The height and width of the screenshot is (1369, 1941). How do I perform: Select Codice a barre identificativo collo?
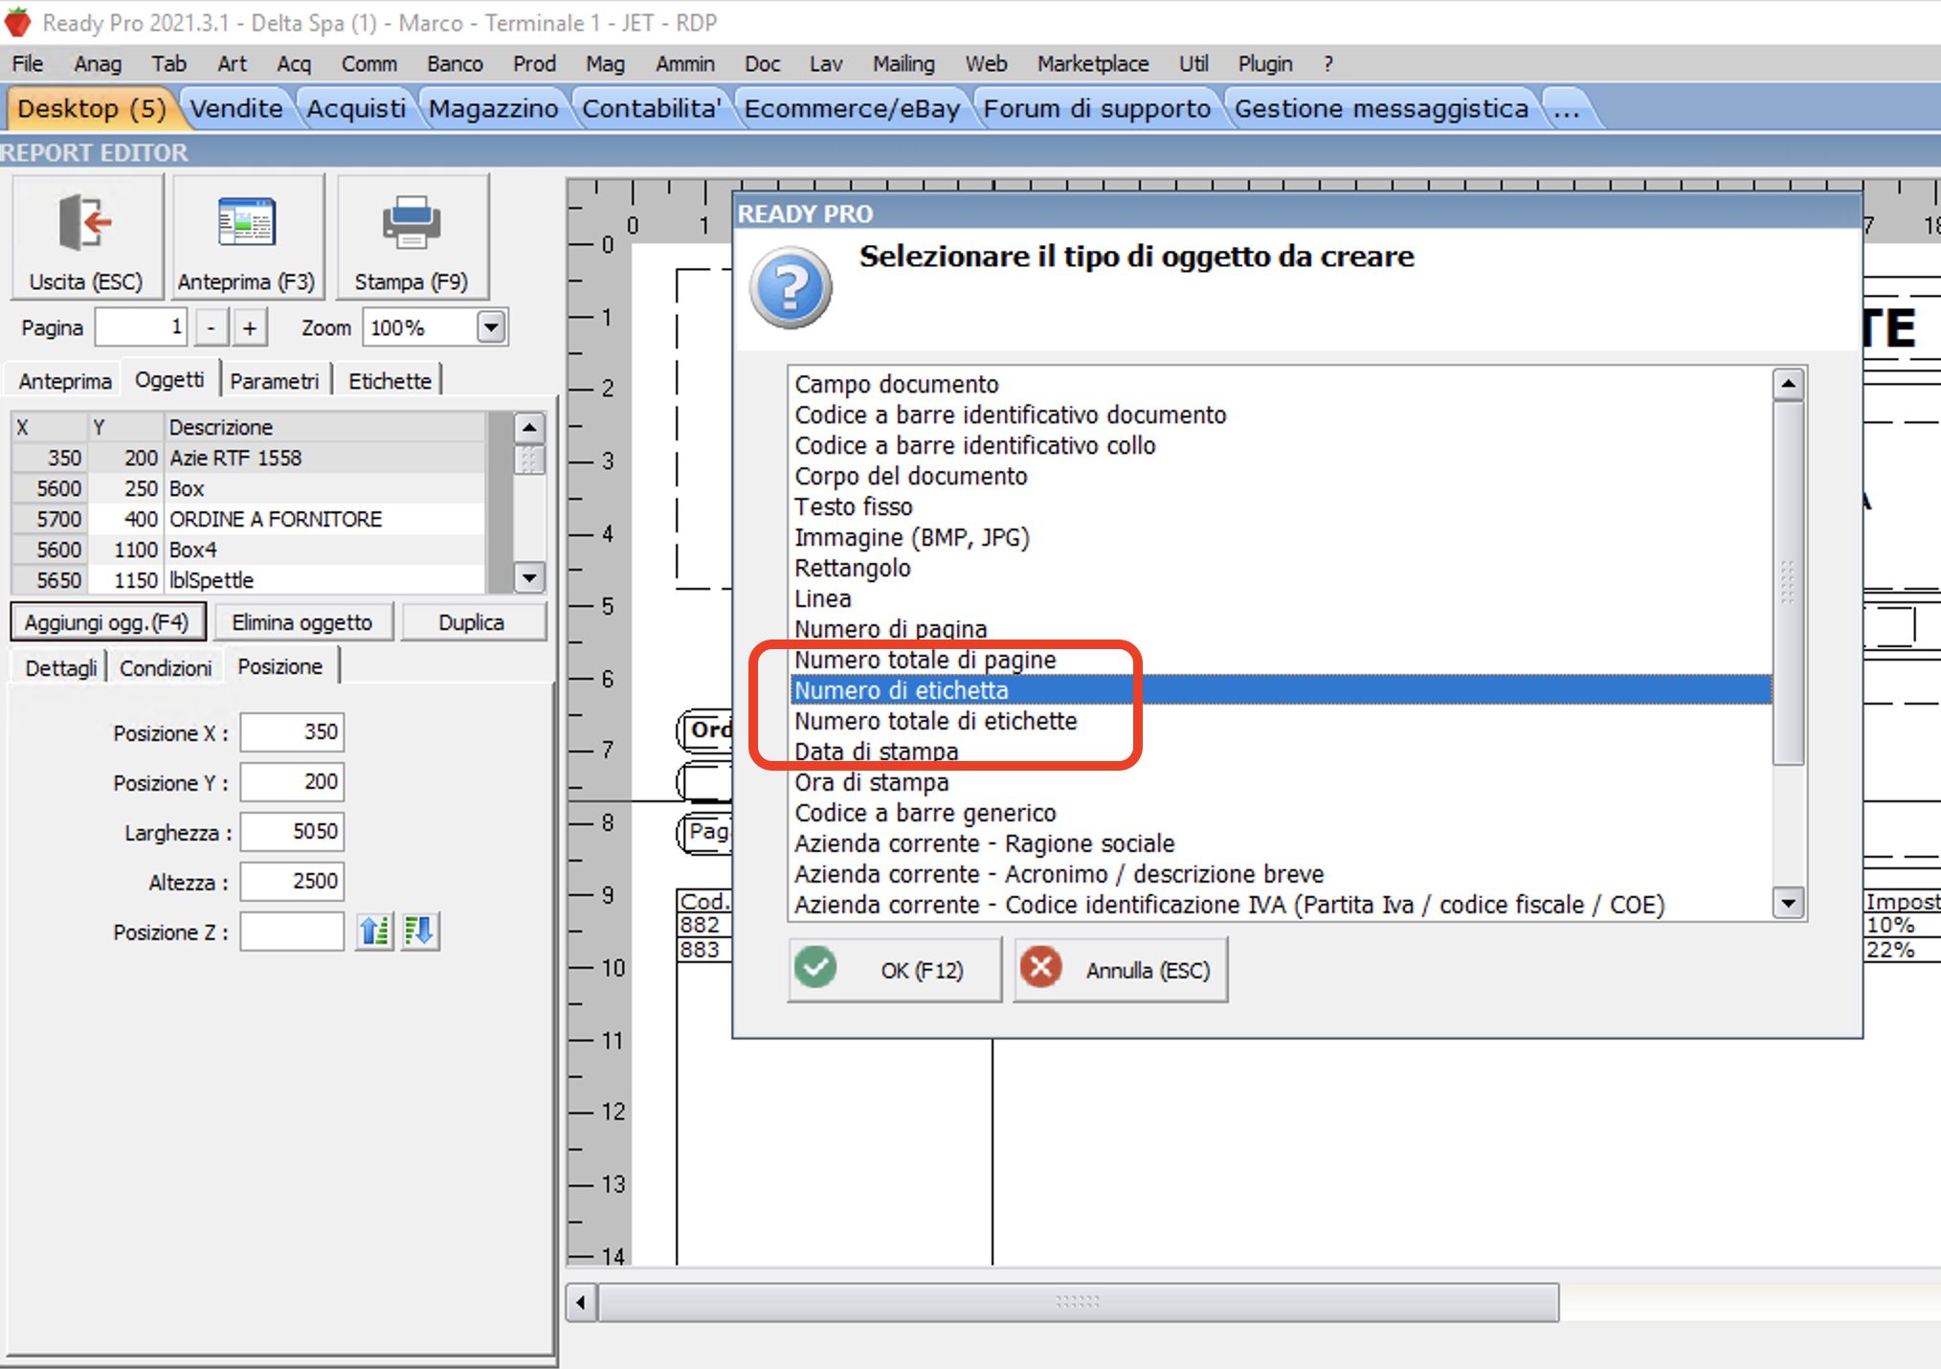[x=1281, y=445]
